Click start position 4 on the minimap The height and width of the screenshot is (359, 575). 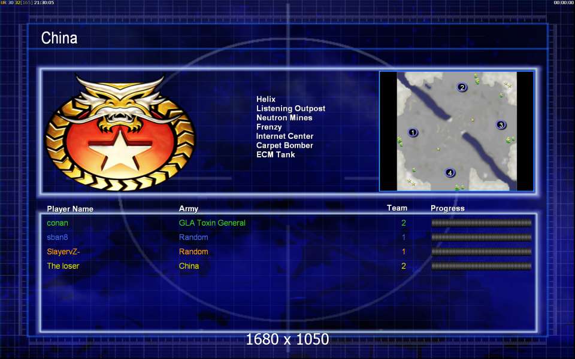click(450, 172)
